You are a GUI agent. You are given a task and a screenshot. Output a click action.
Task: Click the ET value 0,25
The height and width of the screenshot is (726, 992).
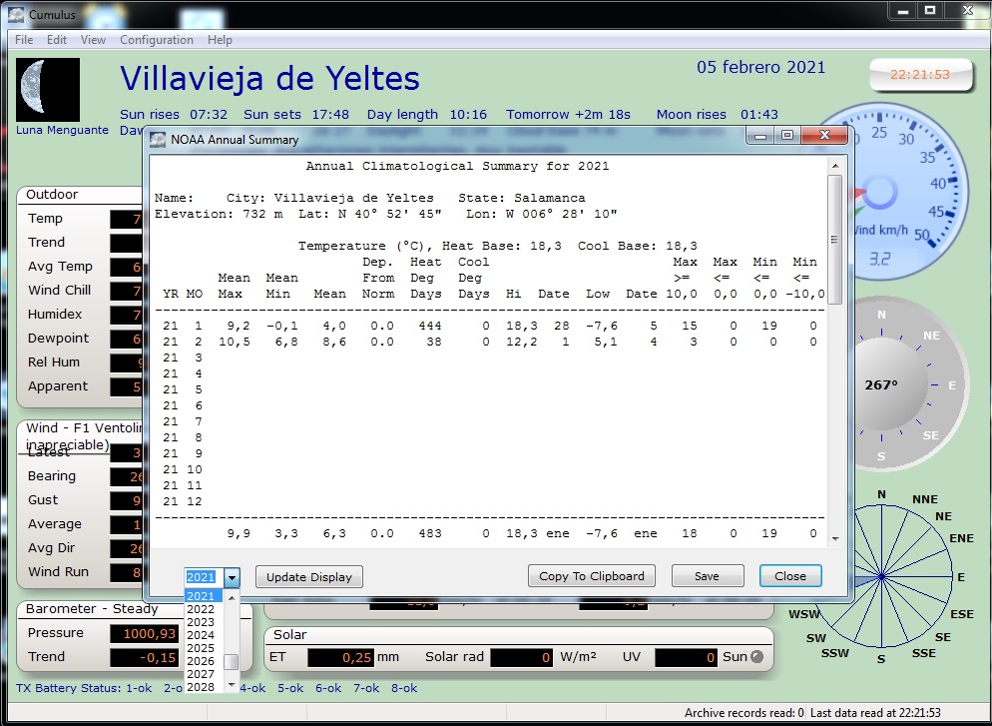tap(340, 658)
